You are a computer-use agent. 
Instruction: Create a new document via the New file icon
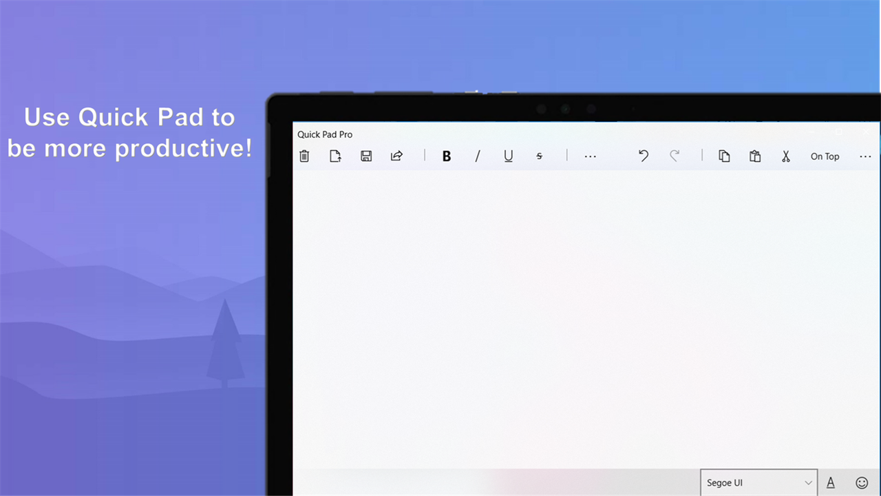tap(335, 156)
